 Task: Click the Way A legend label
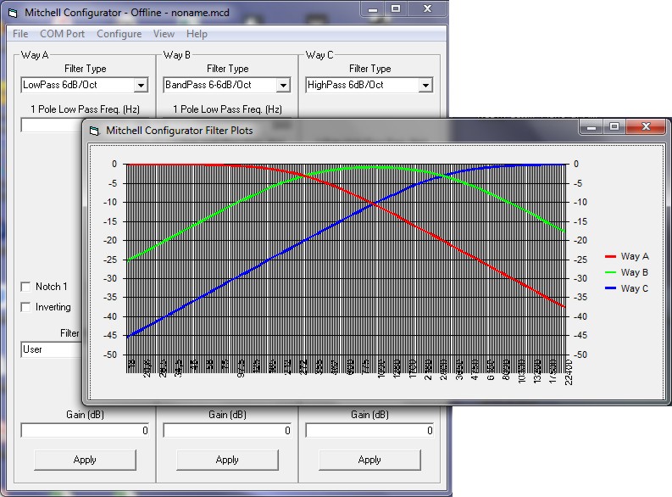click(635, 256)
